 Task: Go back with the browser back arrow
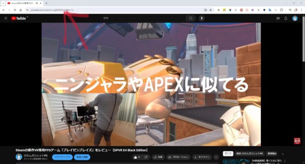pyautogui.click(x=4, y=10)
